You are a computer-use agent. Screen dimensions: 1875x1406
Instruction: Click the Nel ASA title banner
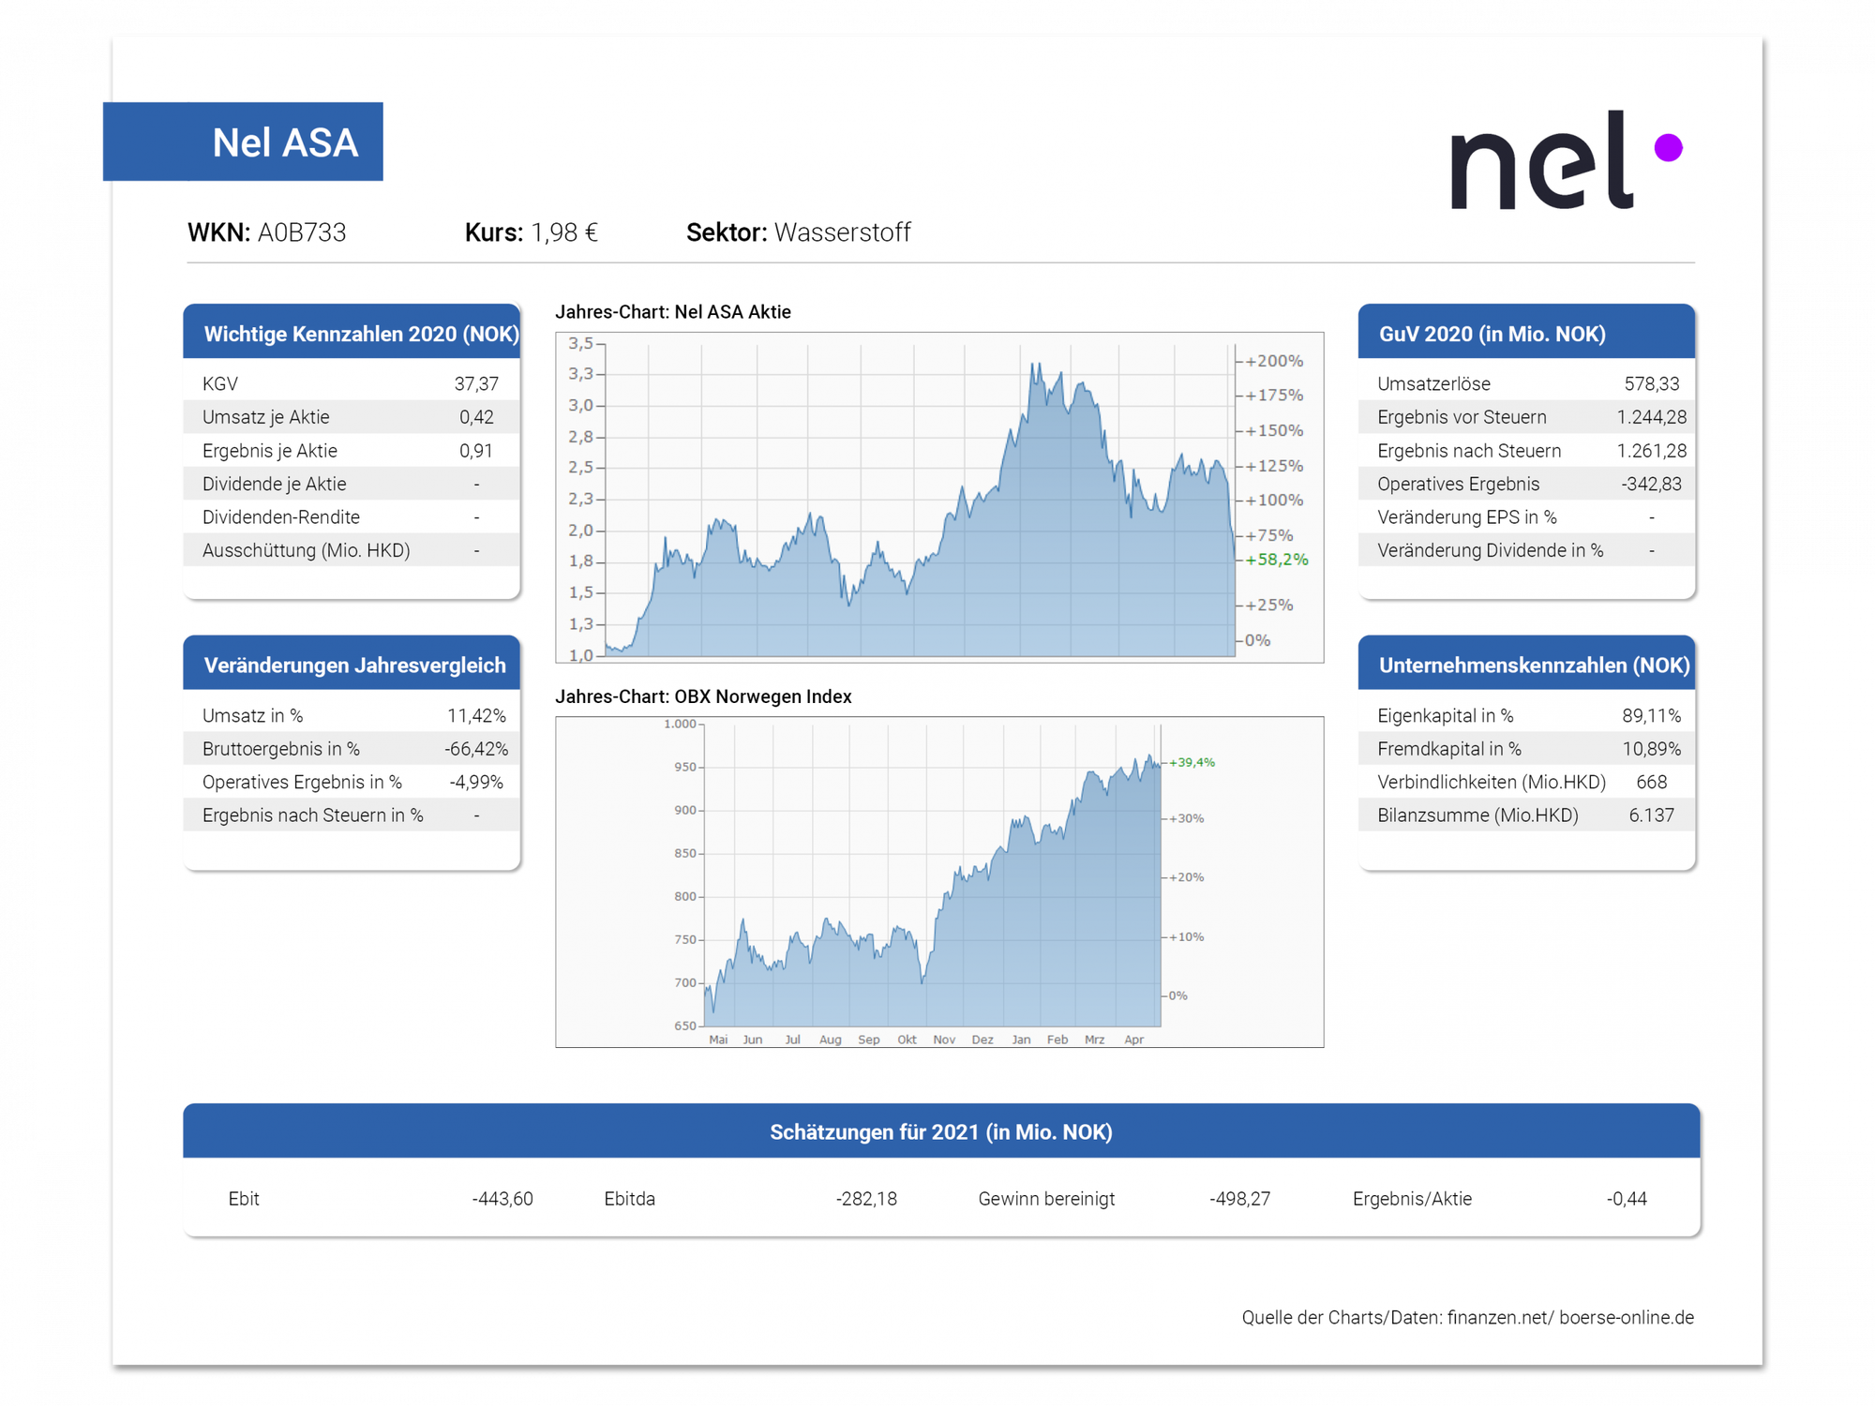click(x=243, y=142)
